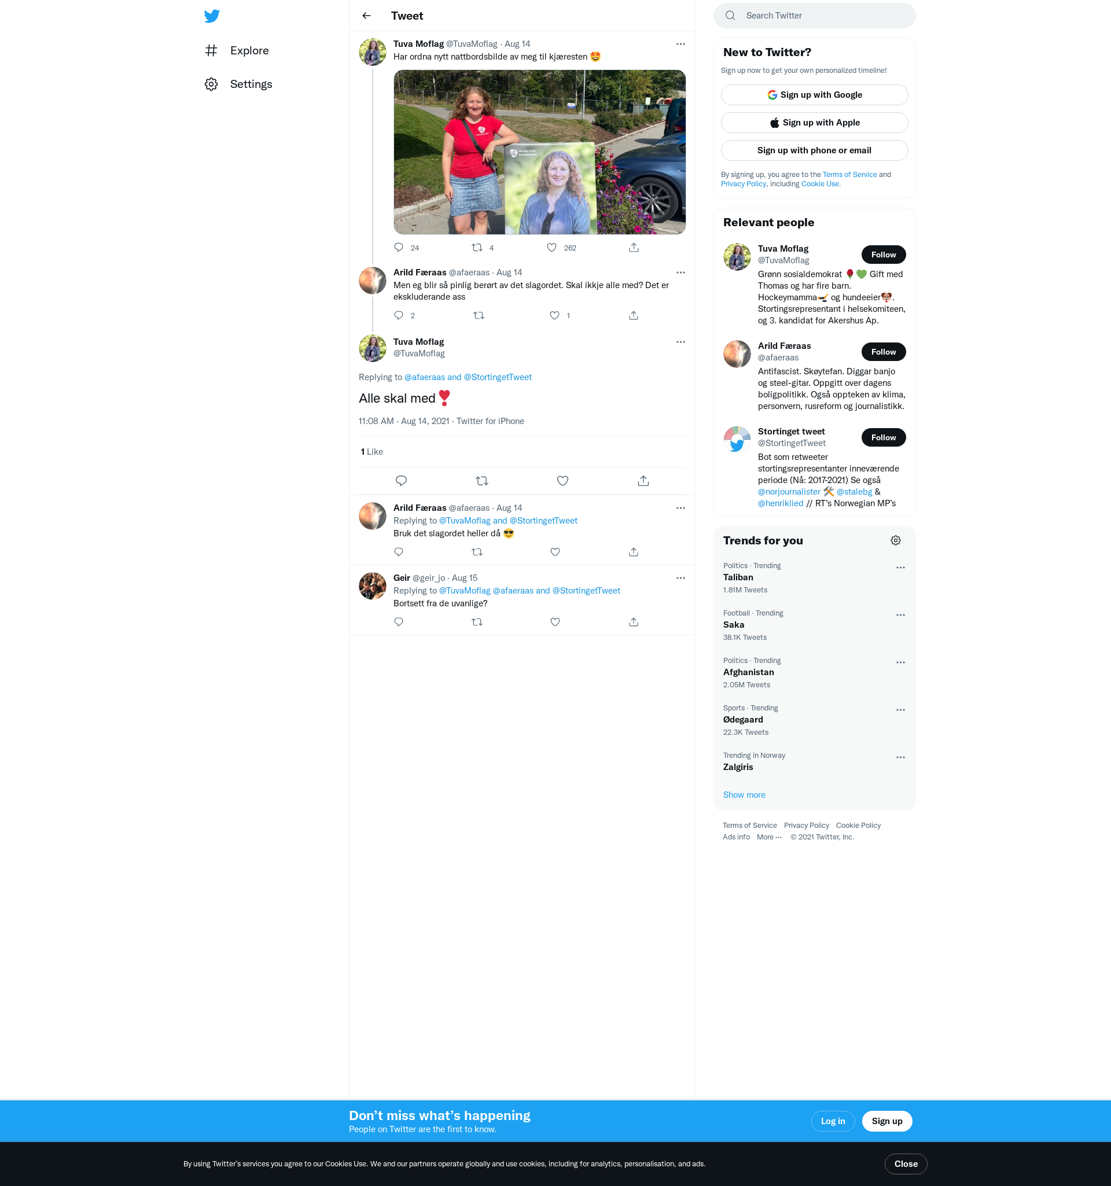Retweet the 'Alle skal med' tweet
This screenshot has height=1186, width=1111.
click(481, 481)
